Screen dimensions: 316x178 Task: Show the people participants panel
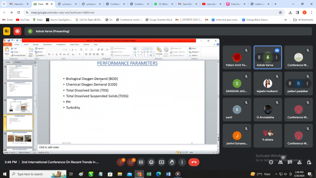[280, 162]
